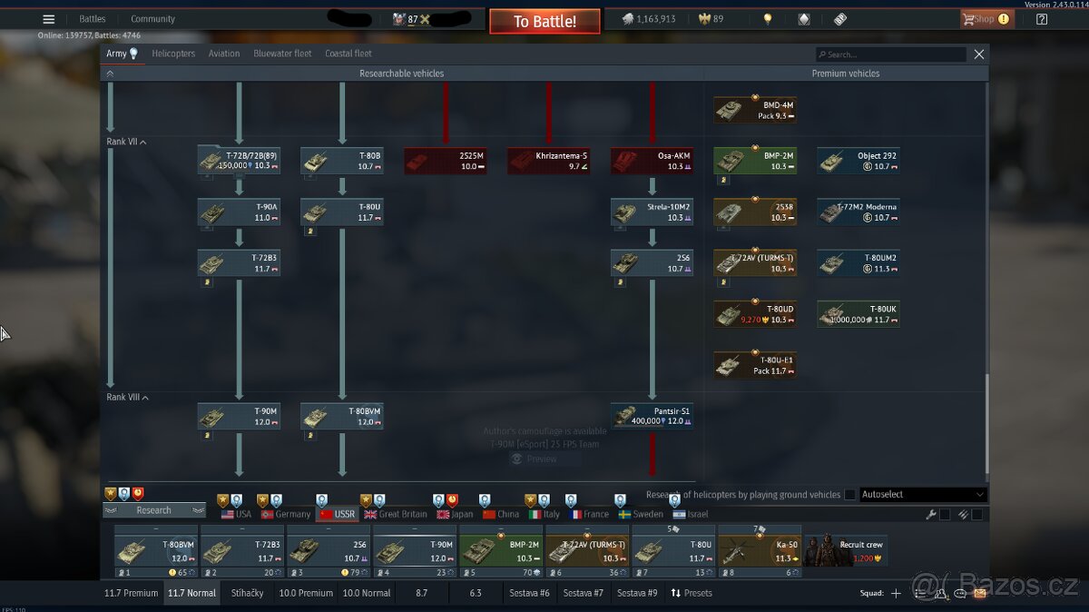Select the T-80BVM crew slot 1
Viewport: 1089px width, 612px height.
[x=156, y=552]
